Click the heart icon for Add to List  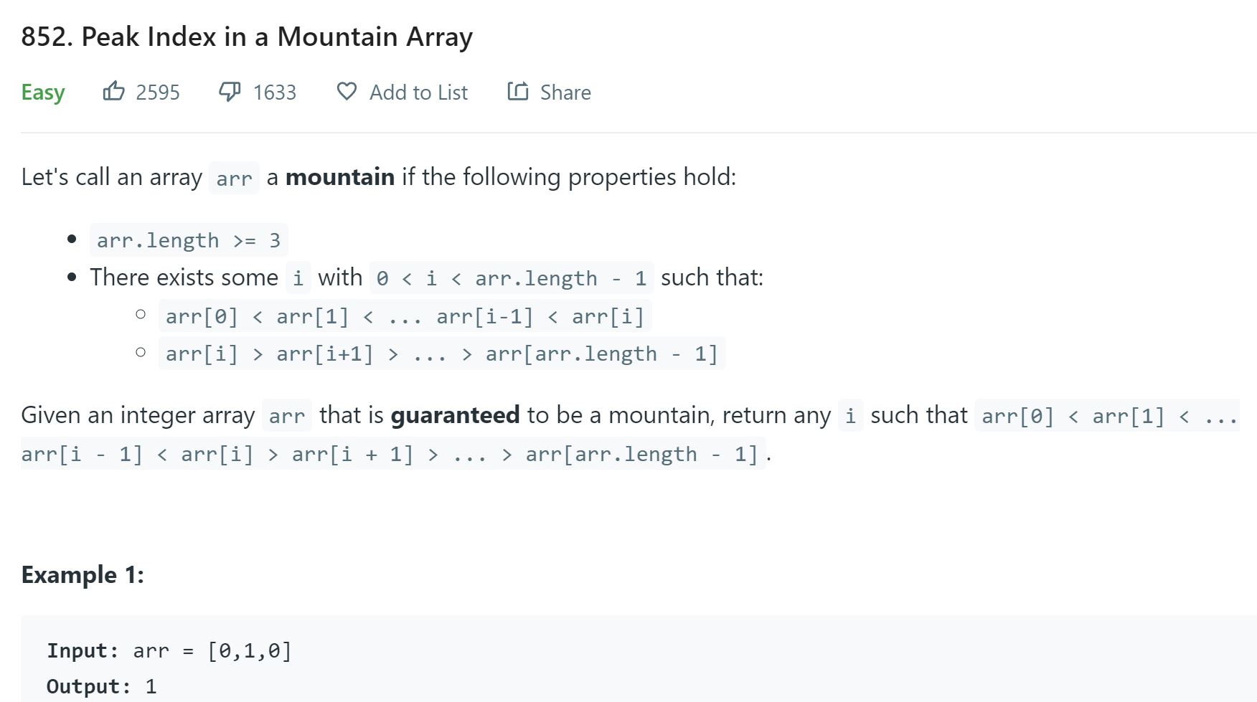pos(347,92)
